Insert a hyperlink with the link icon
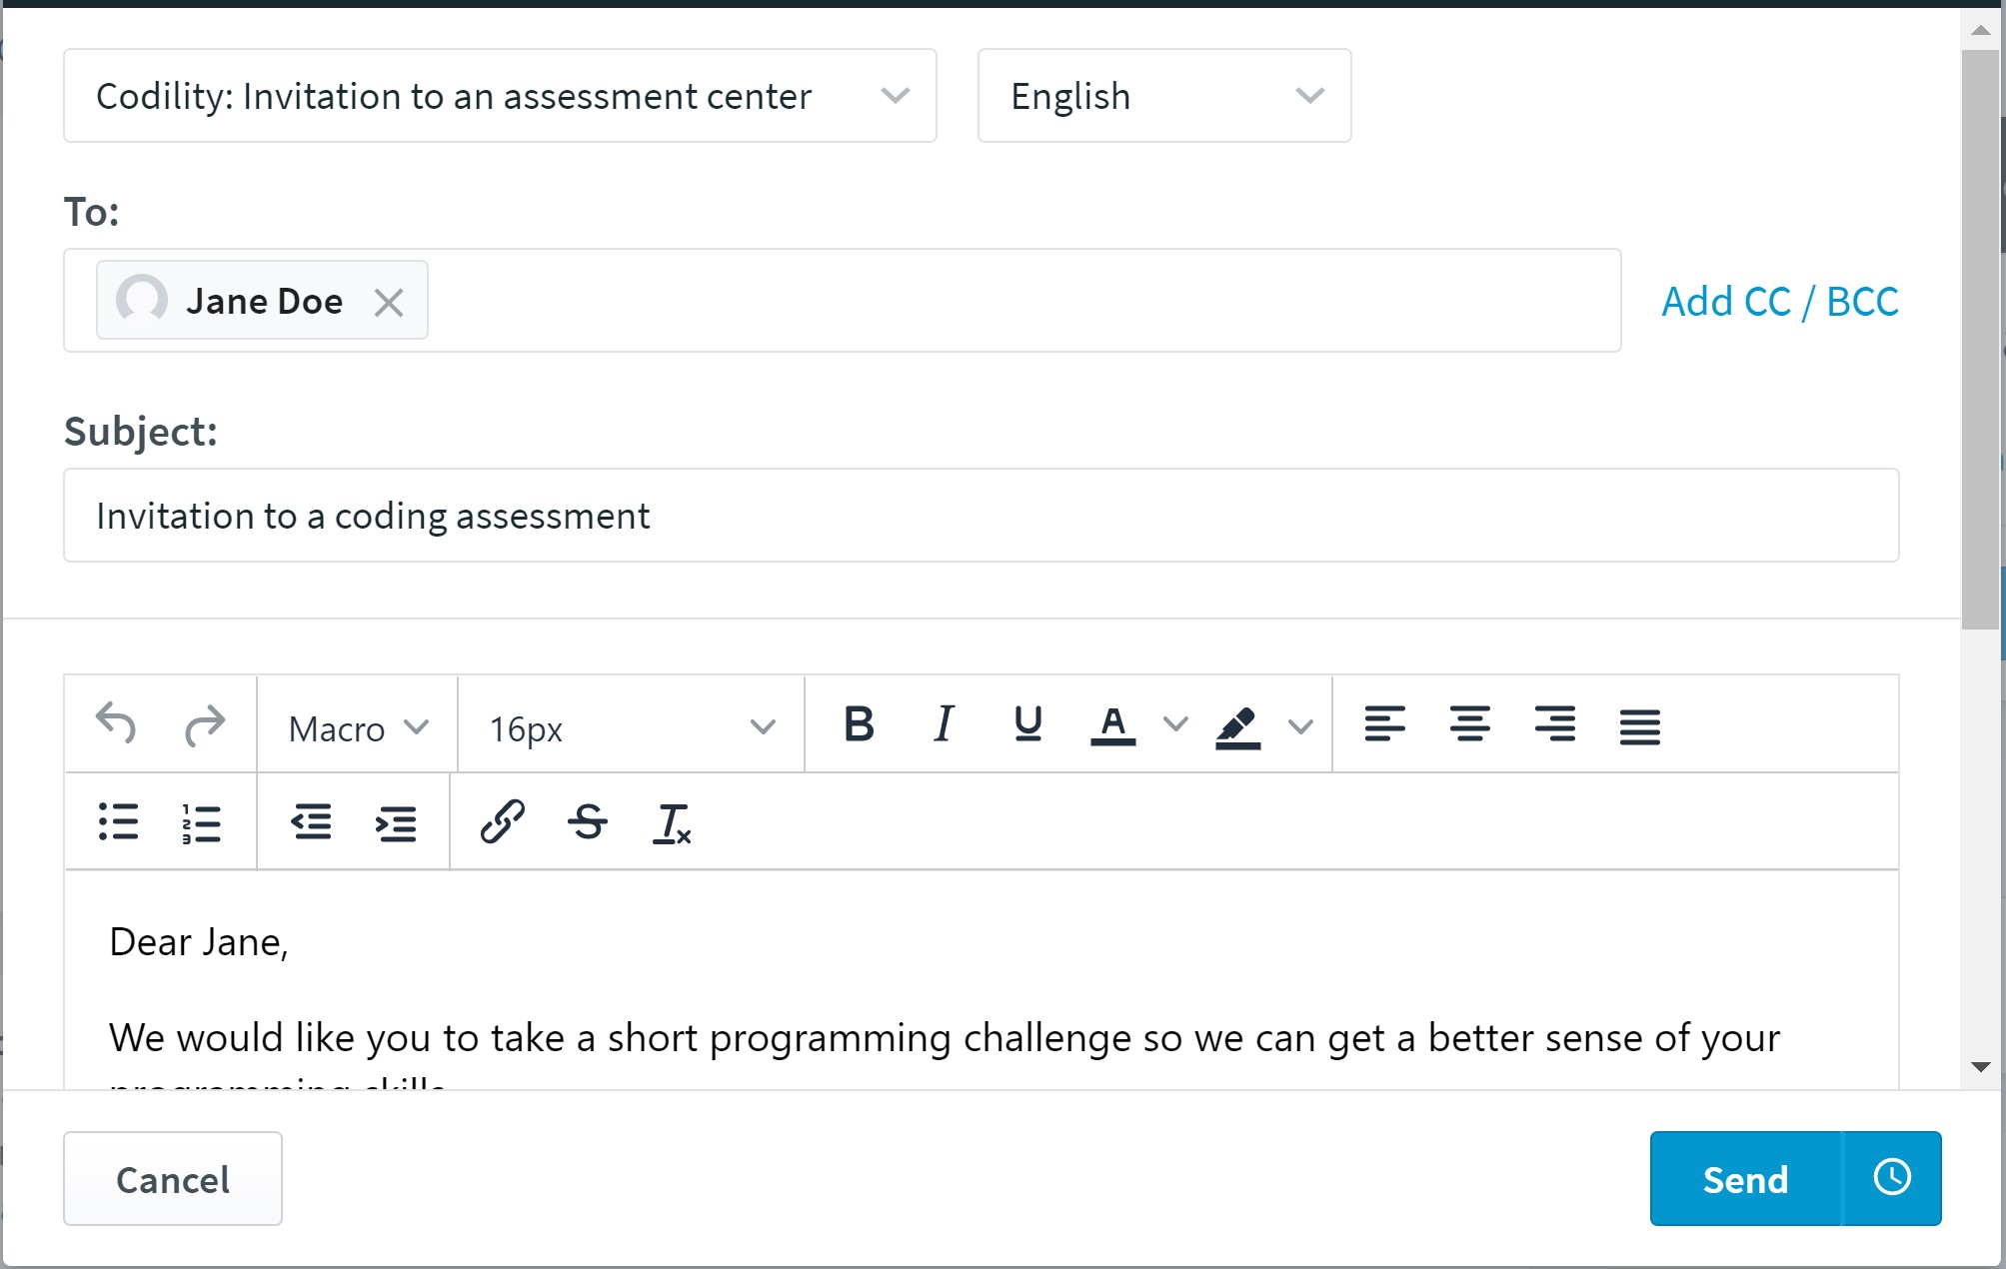This screenshot has width=2006, height=1269. click(502, 822)
